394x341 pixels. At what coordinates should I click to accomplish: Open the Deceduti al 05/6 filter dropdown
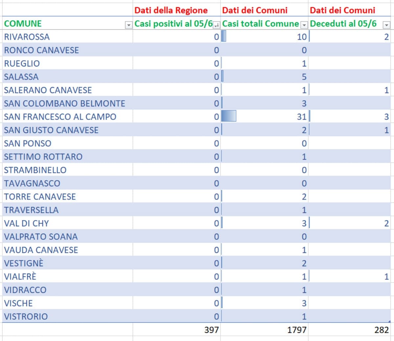386,25
